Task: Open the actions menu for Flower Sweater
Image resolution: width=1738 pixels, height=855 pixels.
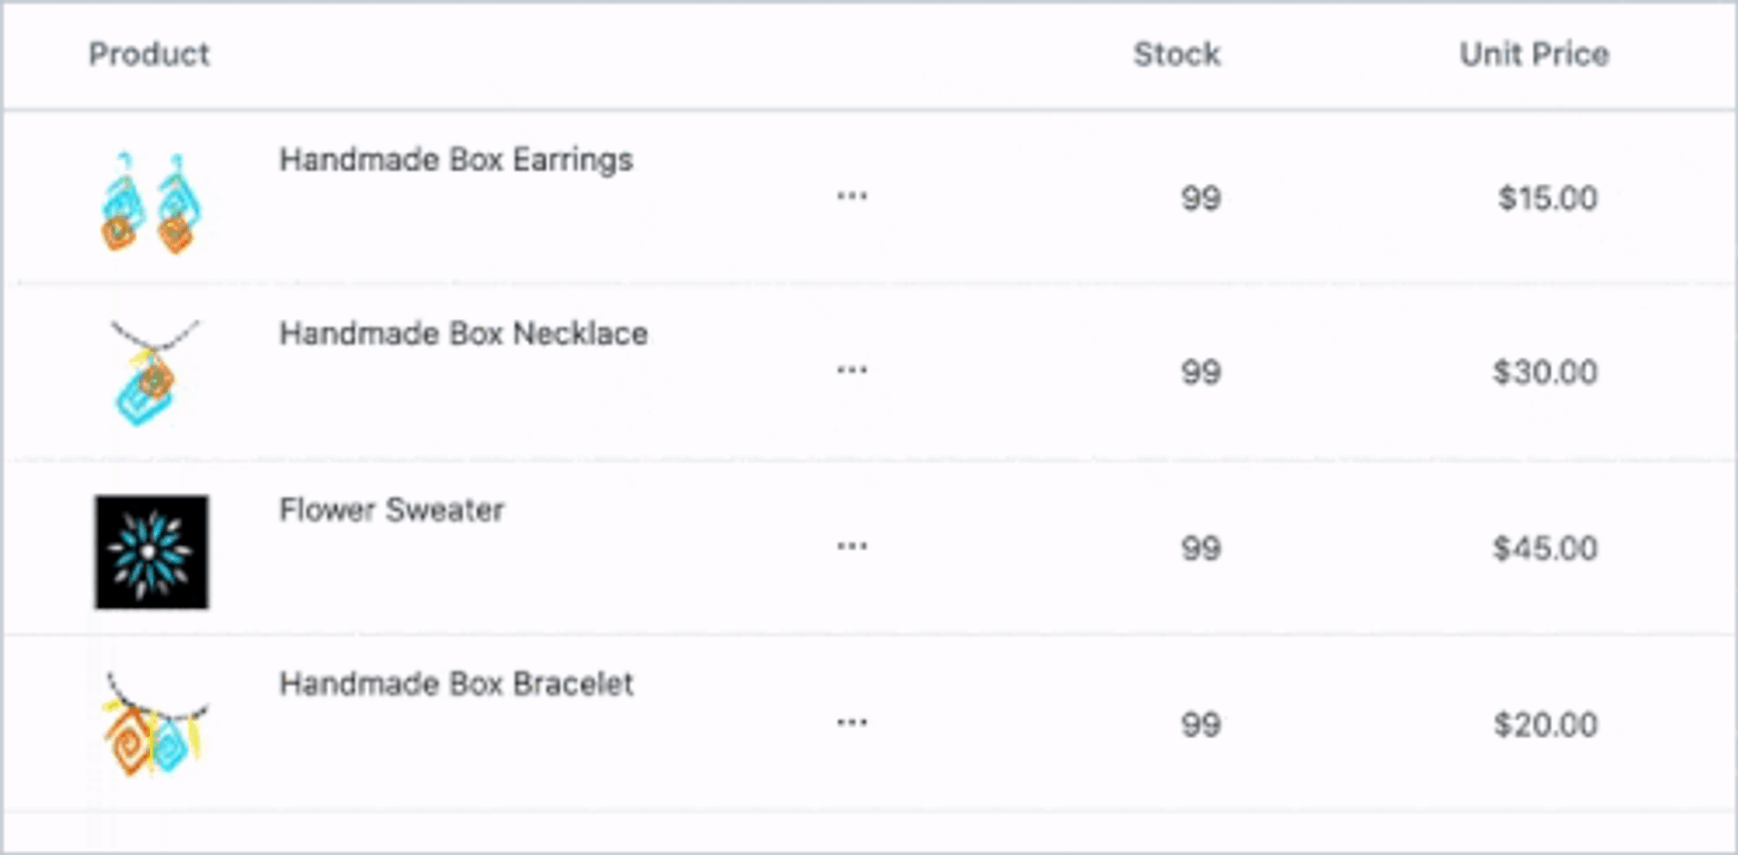Action: point(852,546)
